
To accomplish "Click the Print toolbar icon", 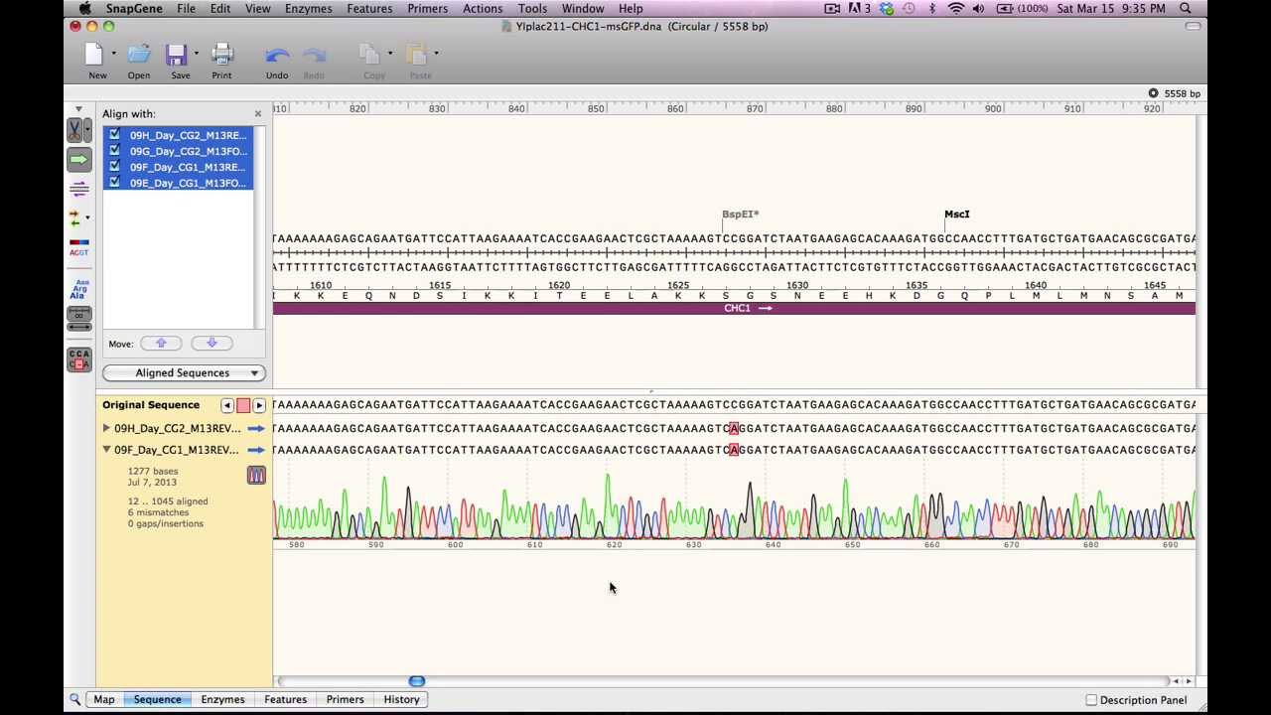I will [222, 54].
